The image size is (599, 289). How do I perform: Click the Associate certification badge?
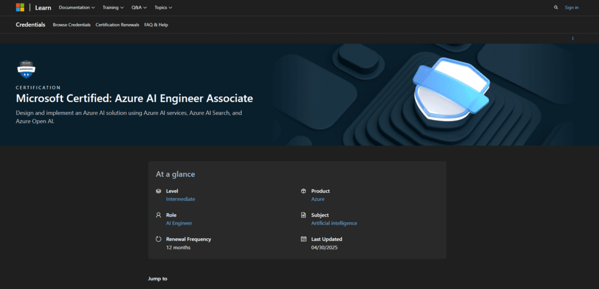pyautogui.click(x=26, y=69)
